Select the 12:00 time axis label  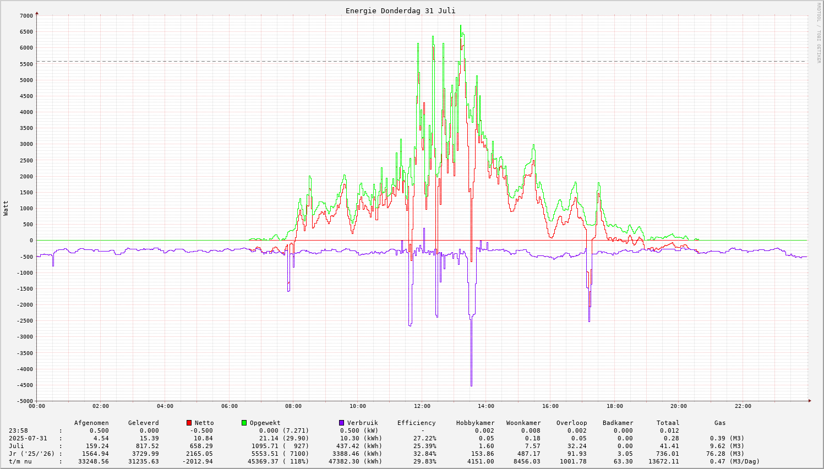(422, 406)
